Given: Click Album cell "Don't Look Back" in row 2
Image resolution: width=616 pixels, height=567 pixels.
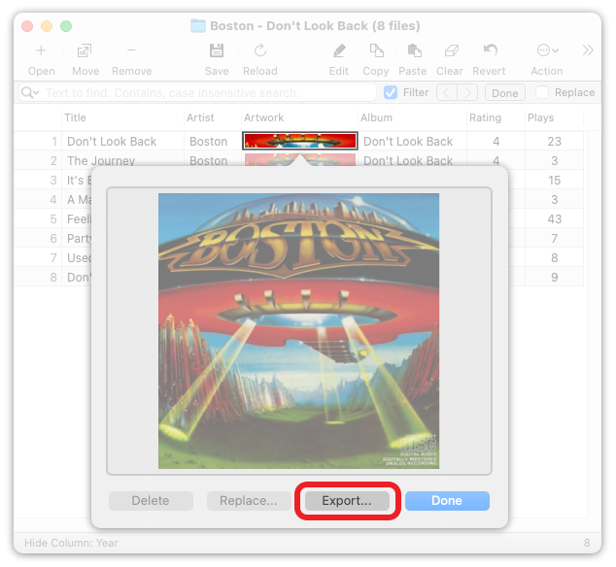Looking at the screenshot, I should pos(408,160).
